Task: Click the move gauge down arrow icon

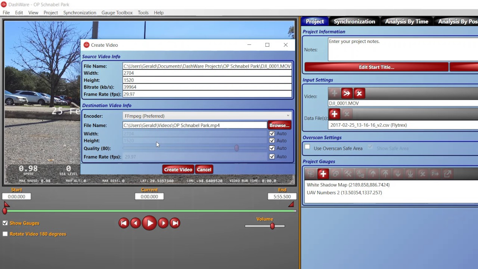Action: (x=398, y=173)
